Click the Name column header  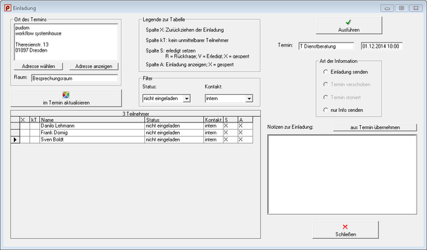pyautogui.click(x=92, y=120)
